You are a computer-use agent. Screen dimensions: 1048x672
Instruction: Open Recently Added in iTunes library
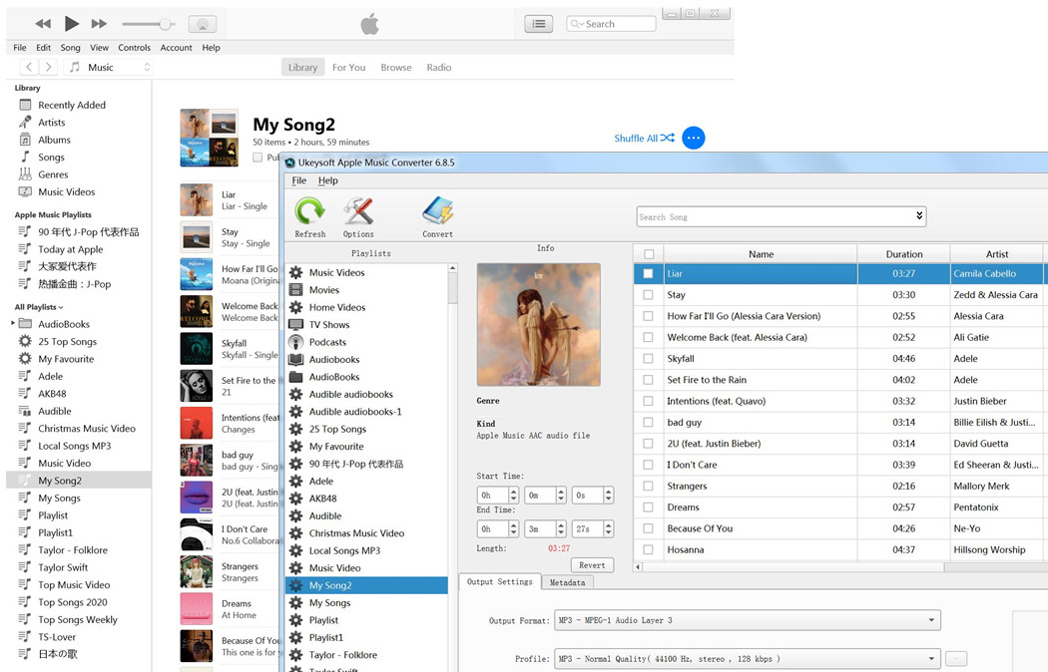[72, 105]
